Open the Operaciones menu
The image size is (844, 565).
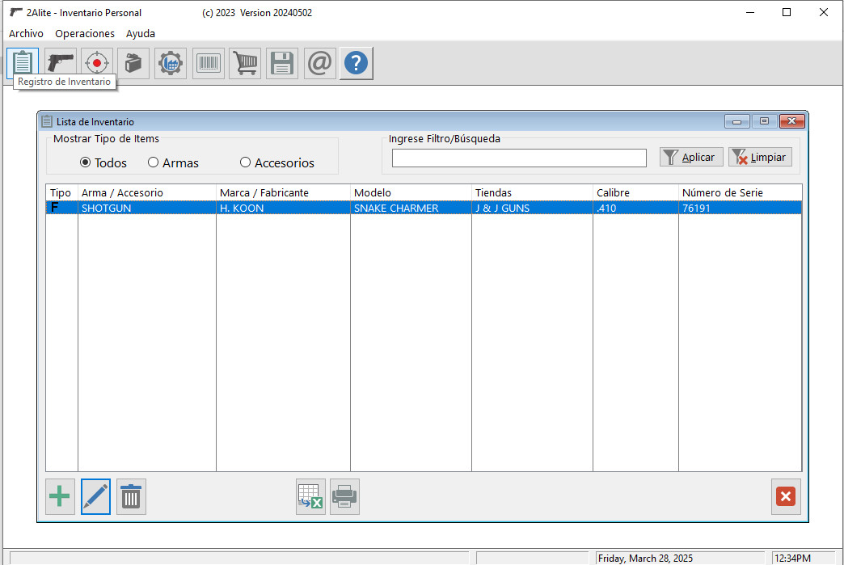point(85,33)
